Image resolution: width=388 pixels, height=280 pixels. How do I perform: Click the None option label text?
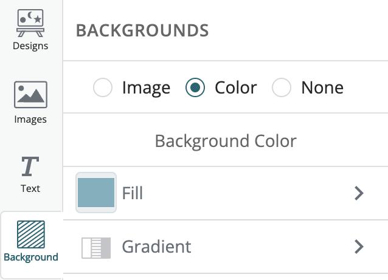click(x=322, y=87)
